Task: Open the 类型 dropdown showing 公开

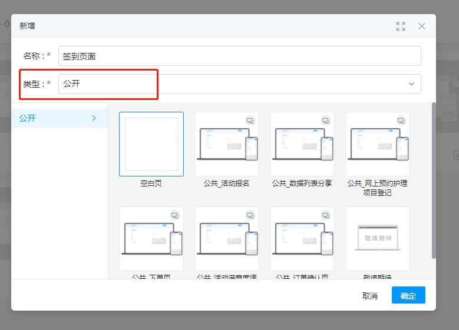Action: [239, 84]
